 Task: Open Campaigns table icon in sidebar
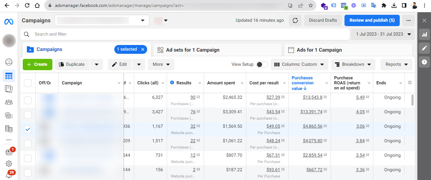point(9,76)
